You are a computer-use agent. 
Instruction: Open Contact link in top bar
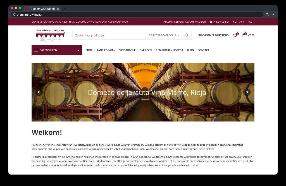(x=239, y=22)
